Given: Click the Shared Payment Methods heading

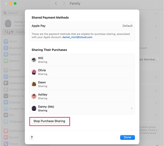Looking at the screenshot, I should pos(50,18).
